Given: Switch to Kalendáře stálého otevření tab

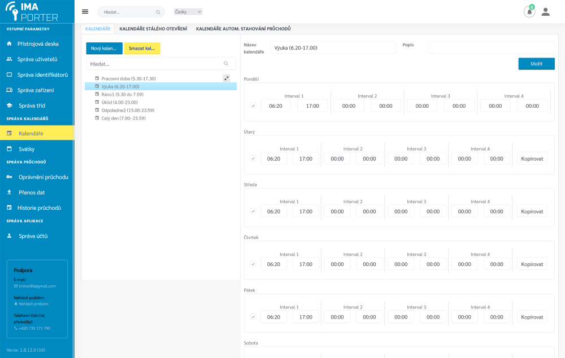Looking at the screenshot, I should pos(153,29).
